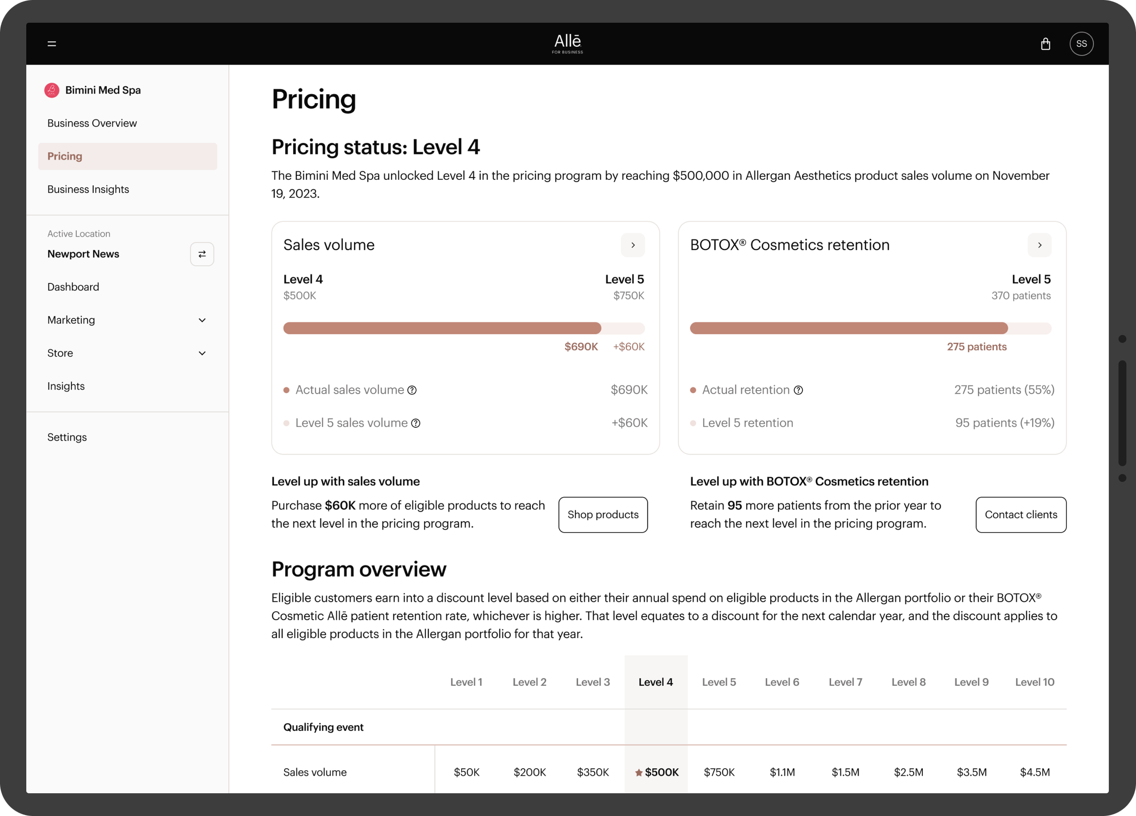Screen dimensions: 1136x816
Task: Click the Sales volume progress bar
Action: pos(463,328)
